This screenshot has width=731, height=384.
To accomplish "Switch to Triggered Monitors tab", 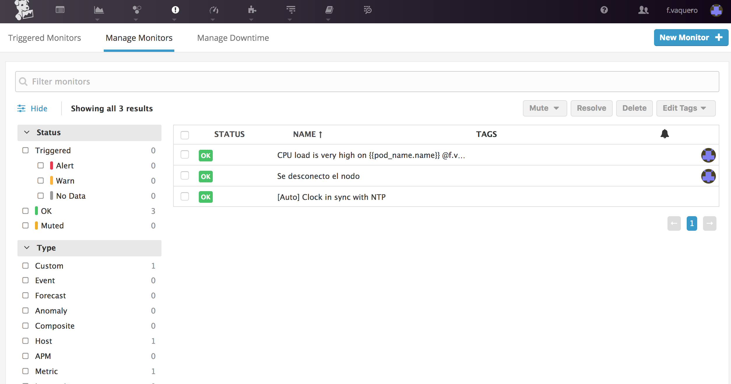I will [x=45, y=38].
